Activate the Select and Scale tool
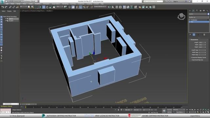Screen dimensions: 210x118 point(51,7)
